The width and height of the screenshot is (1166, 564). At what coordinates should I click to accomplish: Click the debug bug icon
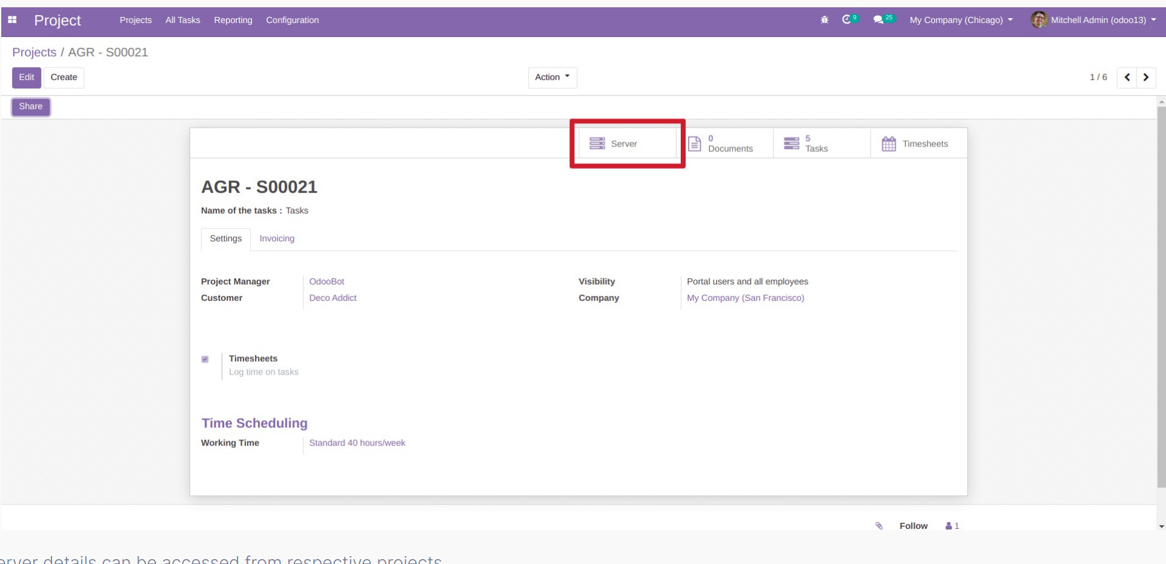[x=824, y=20]
